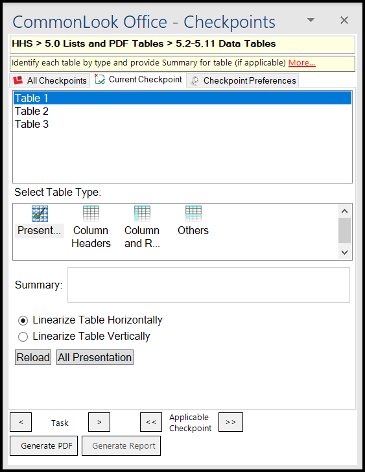Close the CommonLook Office Checkpoints pane
365x472 pixels.
(x=344, y=20)
